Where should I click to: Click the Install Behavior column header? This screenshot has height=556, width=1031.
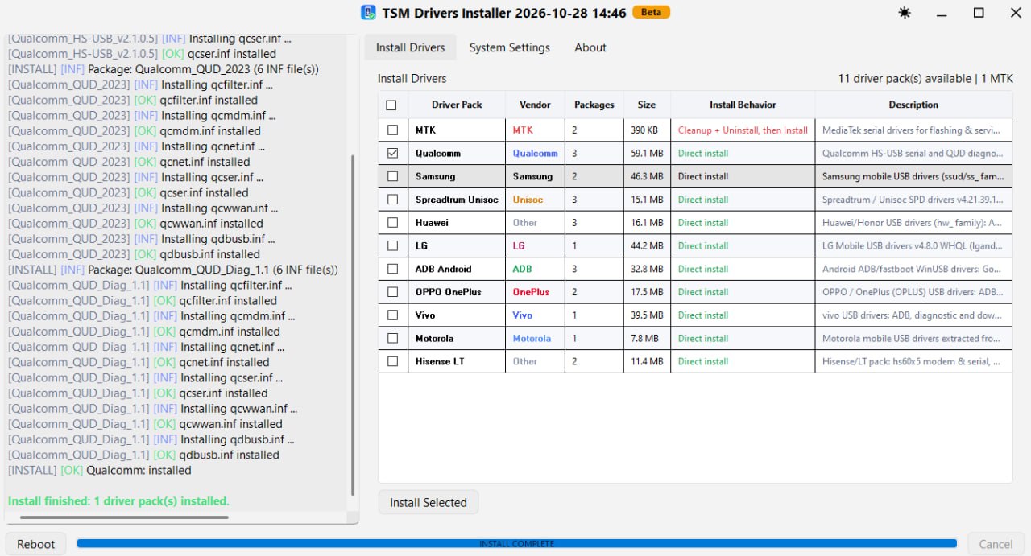743,105
